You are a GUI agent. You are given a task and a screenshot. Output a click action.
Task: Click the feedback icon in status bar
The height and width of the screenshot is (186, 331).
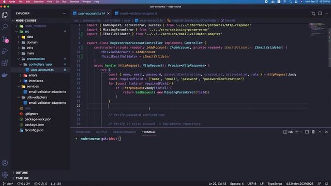[319, 184]
